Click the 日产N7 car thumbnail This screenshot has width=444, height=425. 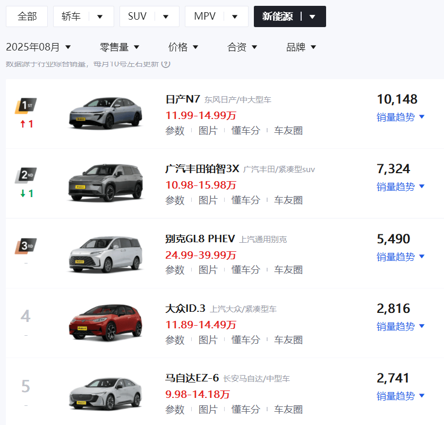point(106,113)
